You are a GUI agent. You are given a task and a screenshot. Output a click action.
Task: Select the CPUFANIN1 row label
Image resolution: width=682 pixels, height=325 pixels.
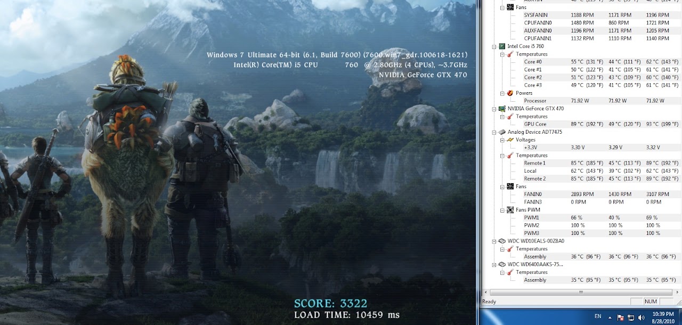tap(538, 38)
